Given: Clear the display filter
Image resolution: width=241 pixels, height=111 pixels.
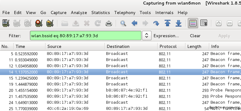Looking at the screenshot, I should pyautogui.click(x=195, y=36).
